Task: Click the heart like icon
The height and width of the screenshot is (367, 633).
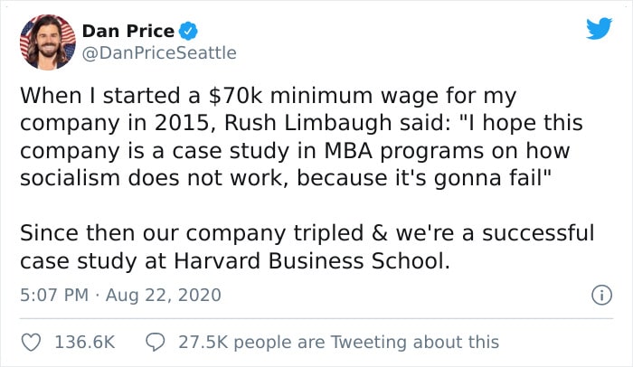Action: pos(31,343)
